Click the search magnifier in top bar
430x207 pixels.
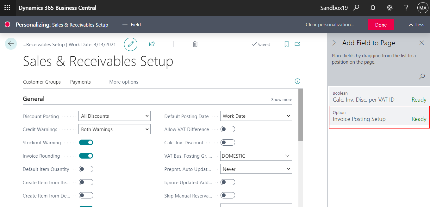356,8
